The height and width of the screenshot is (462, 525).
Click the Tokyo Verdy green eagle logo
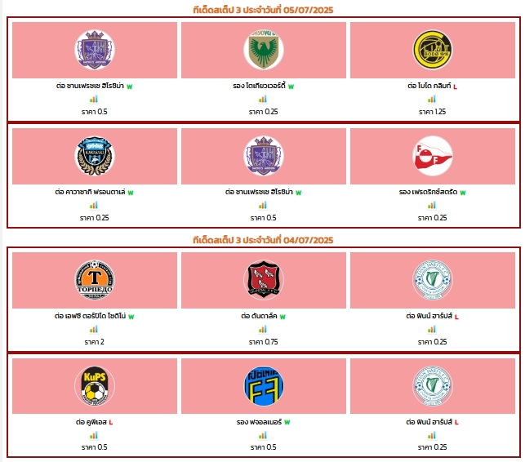click(x=264, y=50)
